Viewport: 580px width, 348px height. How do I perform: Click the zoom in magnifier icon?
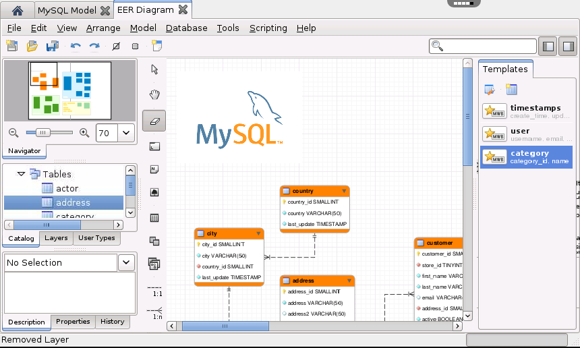[84, 133]
